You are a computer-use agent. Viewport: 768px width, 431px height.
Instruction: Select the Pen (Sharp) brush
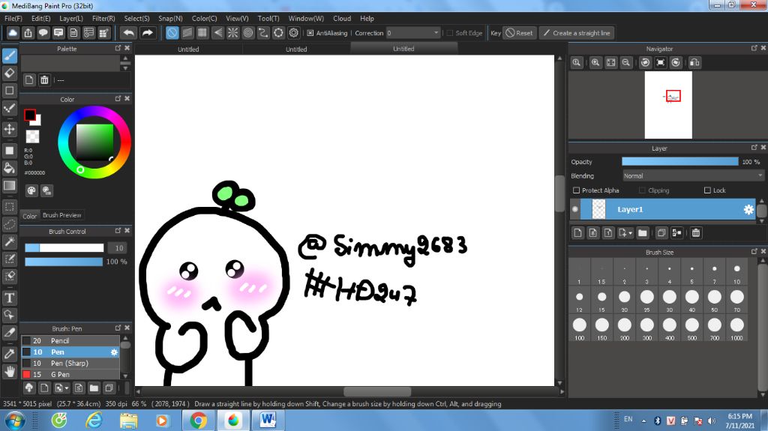[x=70, y=363]
